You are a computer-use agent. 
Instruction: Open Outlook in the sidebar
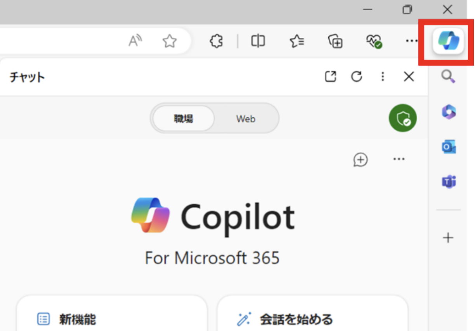tap(449, 147)
